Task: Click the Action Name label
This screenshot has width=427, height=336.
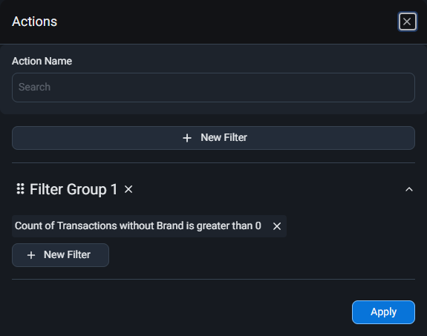Action: [42, 62]
